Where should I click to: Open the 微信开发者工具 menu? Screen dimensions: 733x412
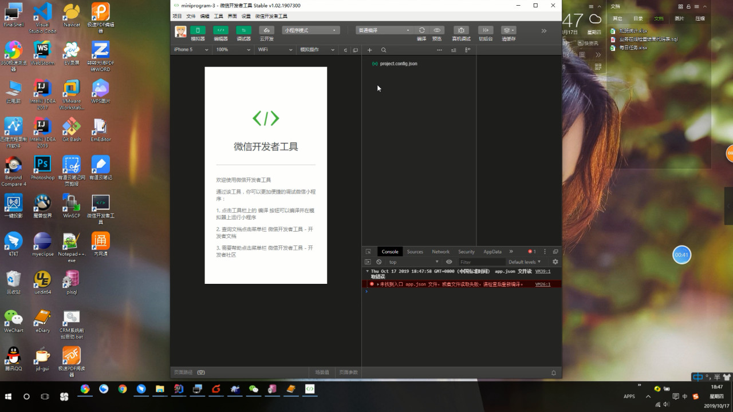[271, 16]
